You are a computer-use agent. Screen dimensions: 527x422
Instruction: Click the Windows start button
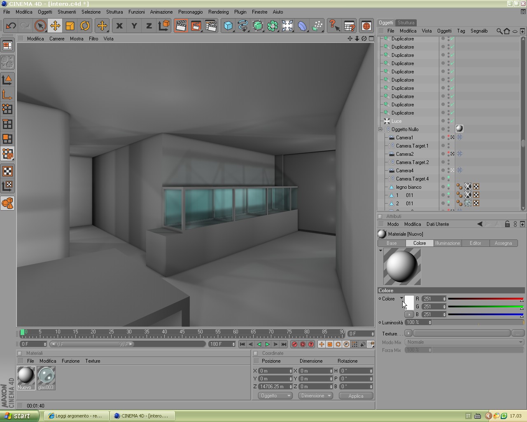point(20,416)
